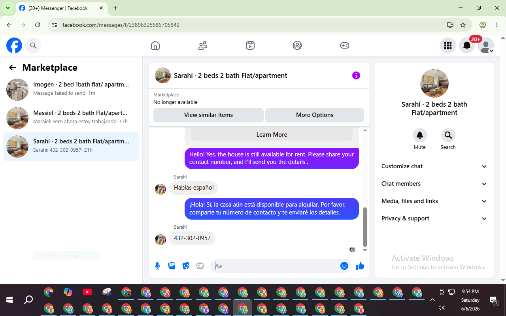Open the Gaming controller icon
Viewport: 506px width, 316px height.
(x=345, y=45)
